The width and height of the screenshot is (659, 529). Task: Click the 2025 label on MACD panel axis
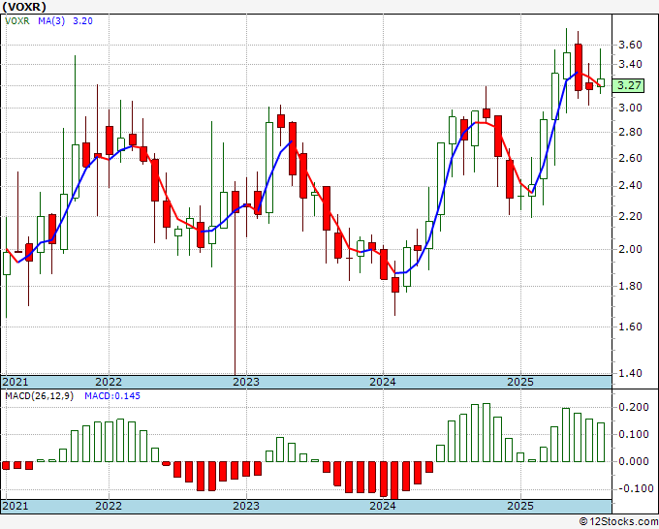[x=520, y=506]
